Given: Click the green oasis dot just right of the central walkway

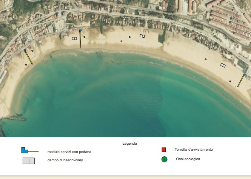Looking at the screenshot, I should click(x=85, y=37).
